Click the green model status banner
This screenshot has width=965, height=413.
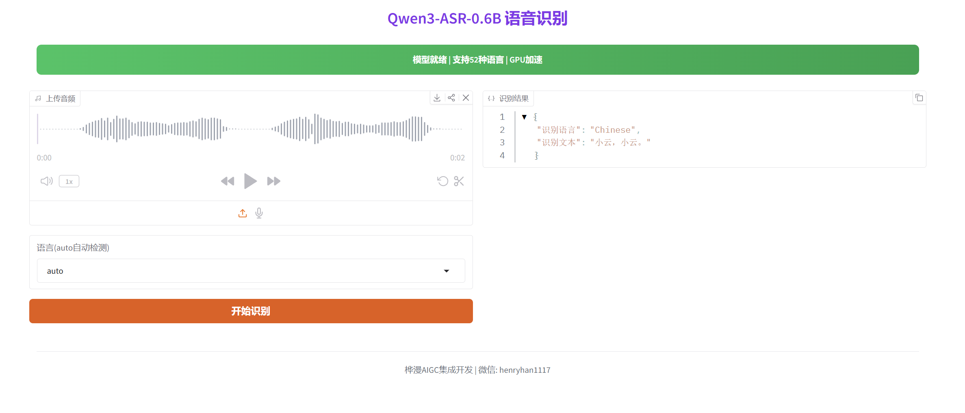[x=477, y=60]
